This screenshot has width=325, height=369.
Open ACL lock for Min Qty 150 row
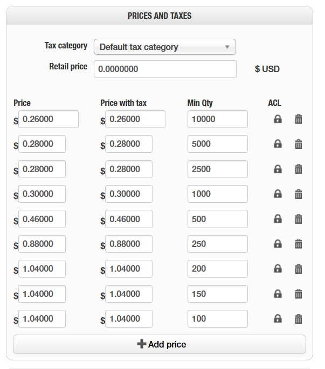pyautogui.click(x=278, y=294)
